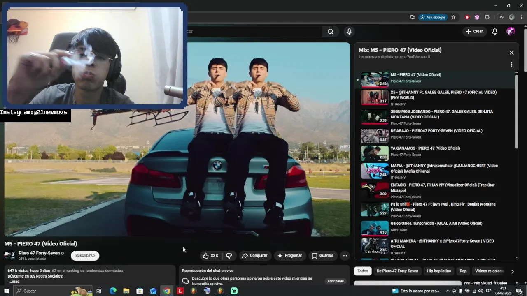Viewport: 527px width, 296px height.
Task: Click MAFIA - @ITHANNY video title
Action: [444, 169]
